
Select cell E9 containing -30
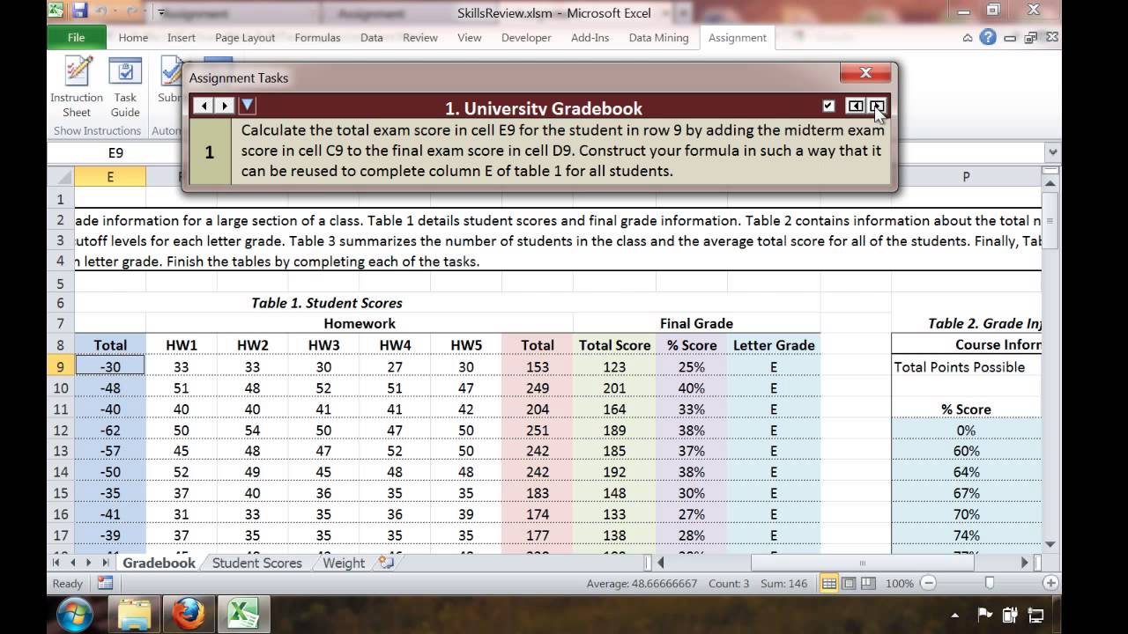pos(110,366)
